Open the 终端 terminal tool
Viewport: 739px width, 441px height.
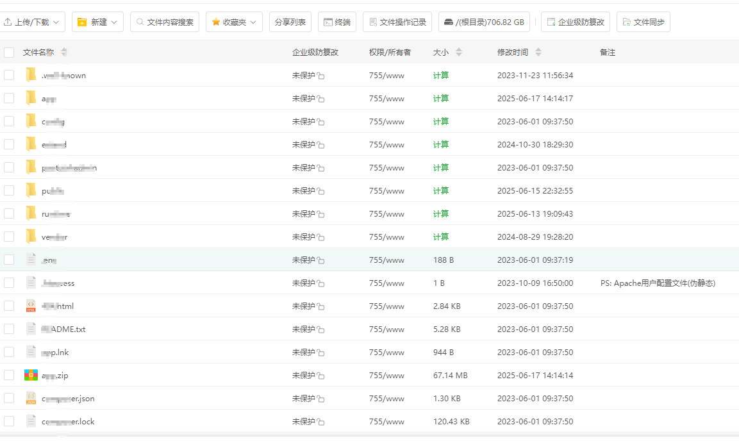[x=336, y=22]
